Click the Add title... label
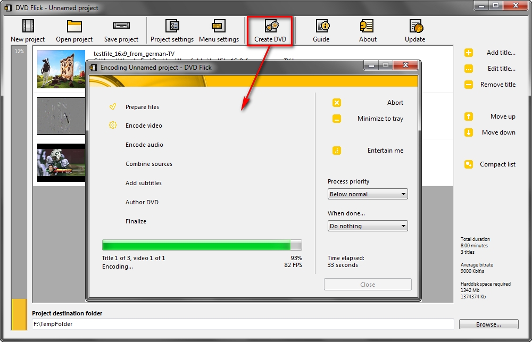Image resolution: width=532 pixels, height=342 pixels. pos(501,52)
